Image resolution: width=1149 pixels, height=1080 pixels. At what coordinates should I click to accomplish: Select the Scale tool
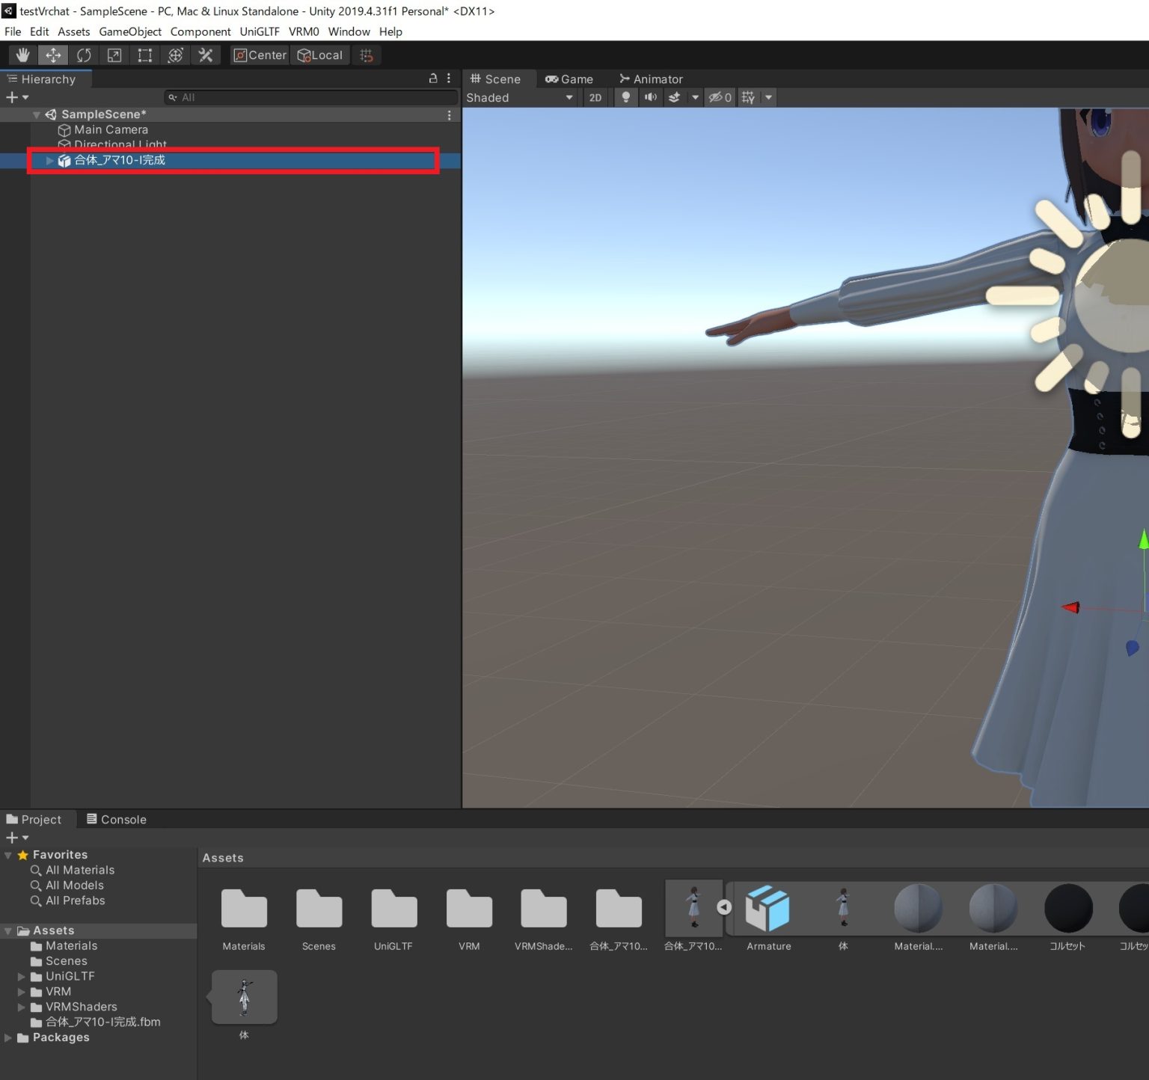pos(114,55)
